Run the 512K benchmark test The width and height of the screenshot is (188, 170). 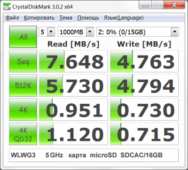tap(23, 85)
